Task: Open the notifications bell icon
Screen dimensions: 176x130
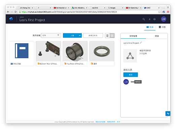Action: [150, 19]
